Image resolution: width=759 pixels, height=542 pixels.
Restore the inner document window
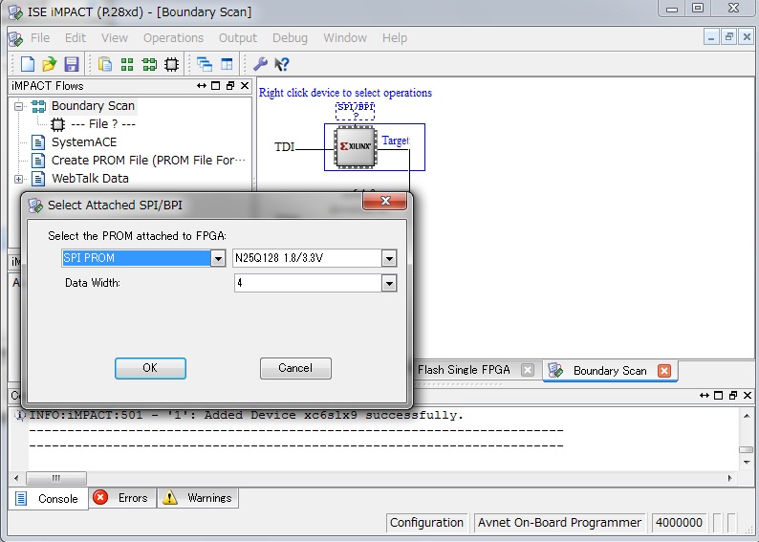coord(729,36)
